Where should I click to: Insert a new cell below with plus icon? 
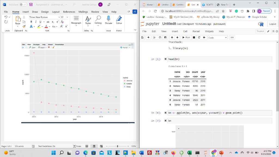click(148, 37)
